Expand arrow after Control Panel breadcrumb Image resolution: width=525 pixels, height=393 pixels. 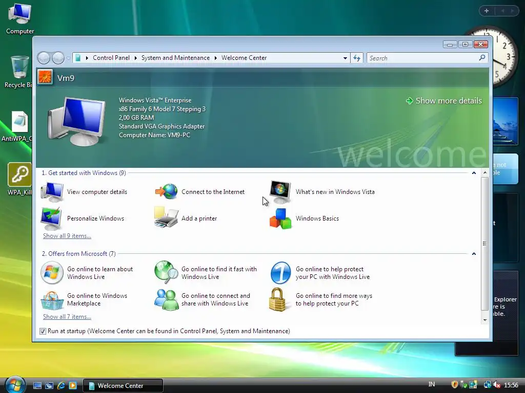pos(135,58)
